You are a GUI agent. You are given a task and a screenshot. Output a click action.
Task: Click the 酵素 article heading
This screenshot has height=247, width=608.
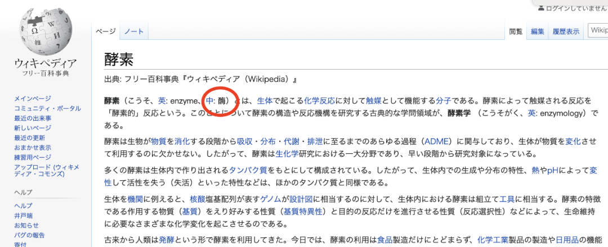(119, 60)
